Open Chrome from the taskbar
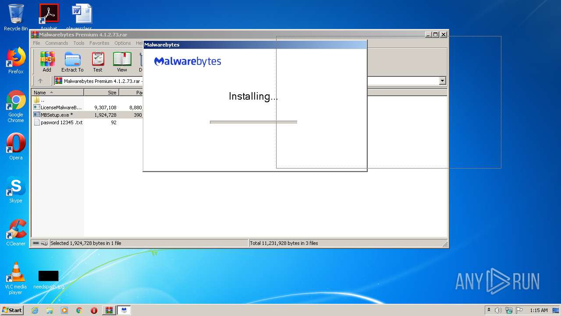Image resolution: width=561 pixels, height=316 pixels. click(x=79, y=310)
